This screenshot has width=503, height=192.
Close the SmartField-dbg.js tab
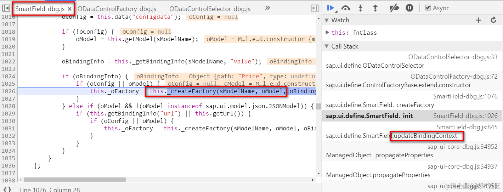coord(69,9)
